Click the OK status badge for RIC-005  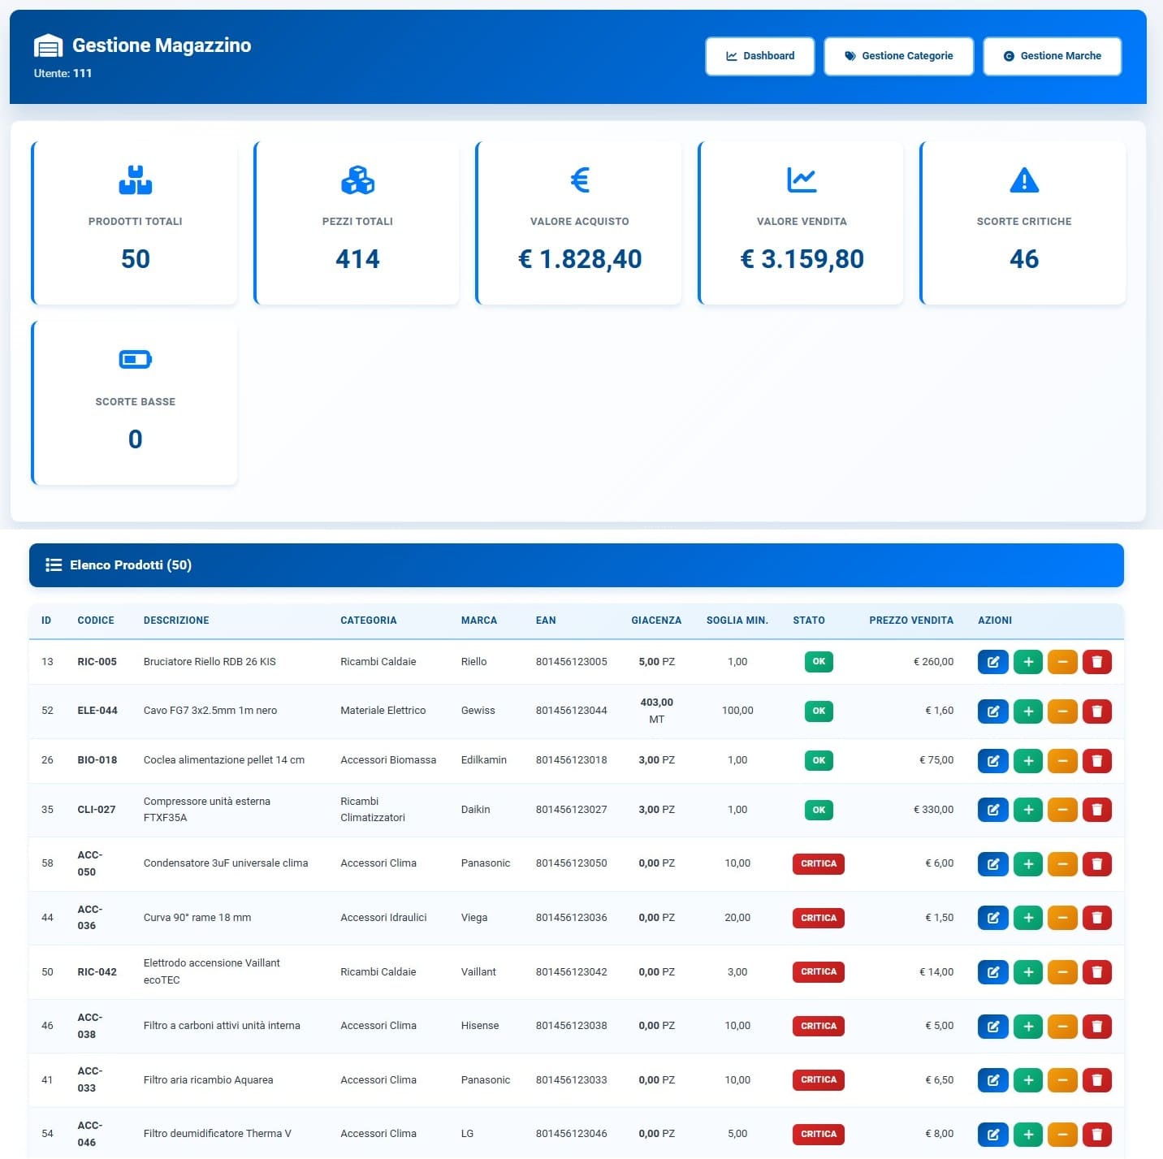tap(819, 662)
